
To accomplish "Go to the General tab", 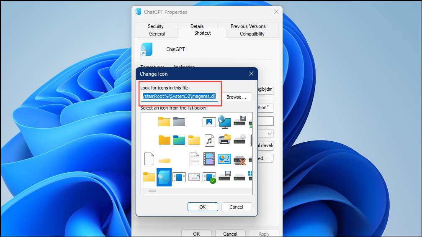I will coord(157,33).
